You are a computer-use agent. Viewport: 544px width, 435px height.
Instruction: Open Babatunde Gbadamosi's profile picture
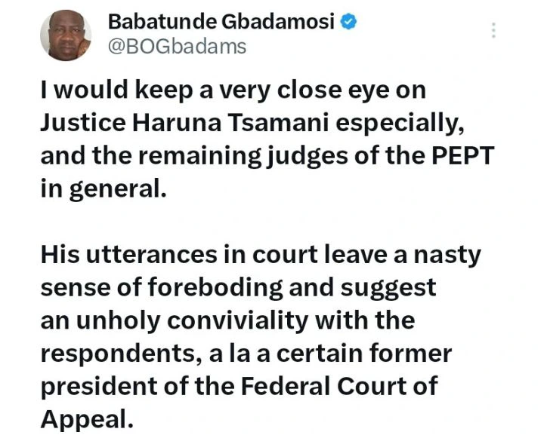tap(66, 35)
